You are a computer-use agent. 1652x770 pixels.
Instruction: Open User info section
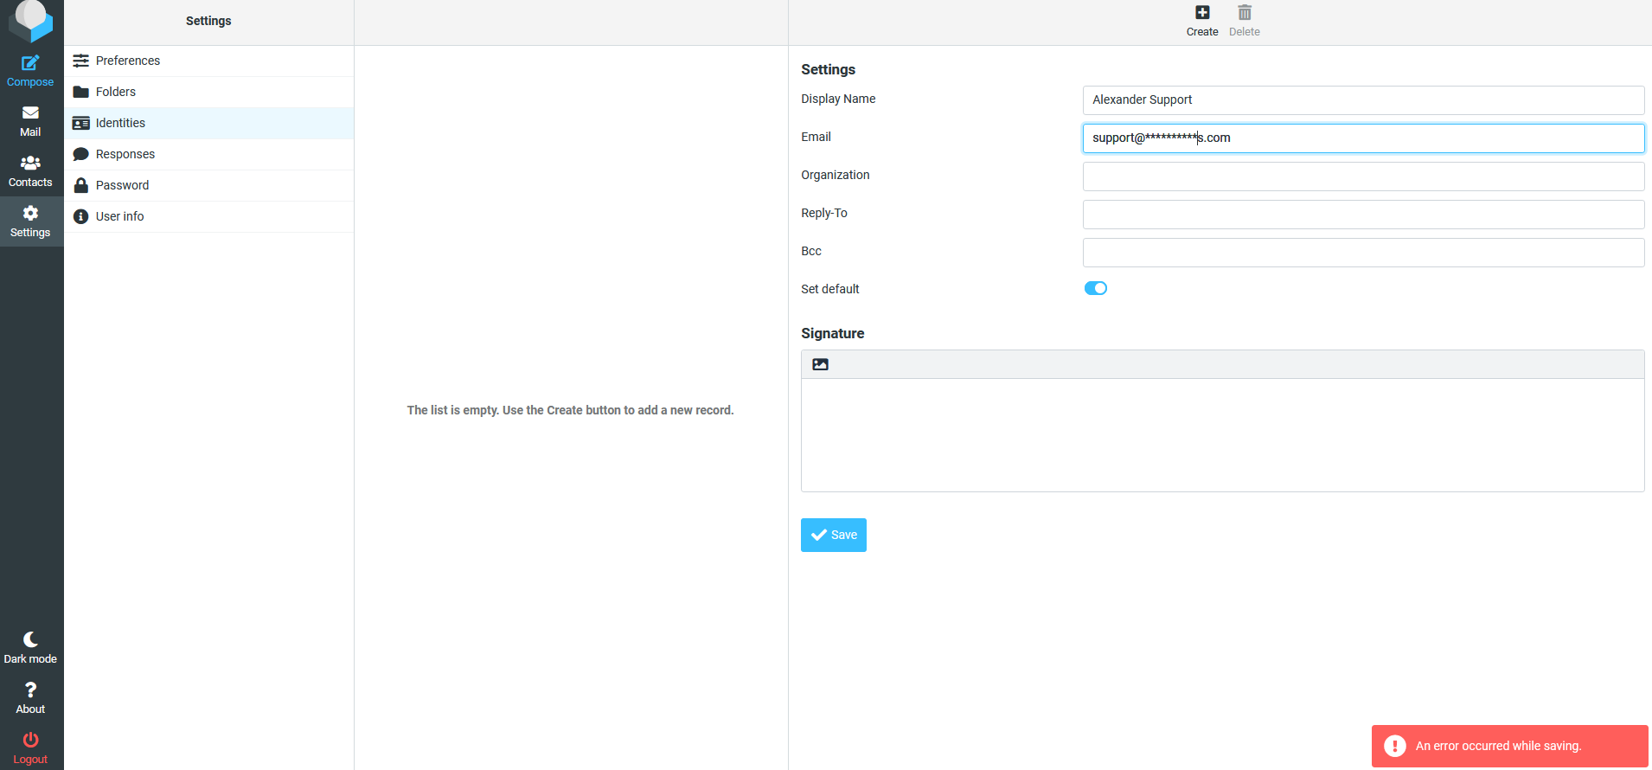point(119,216)
